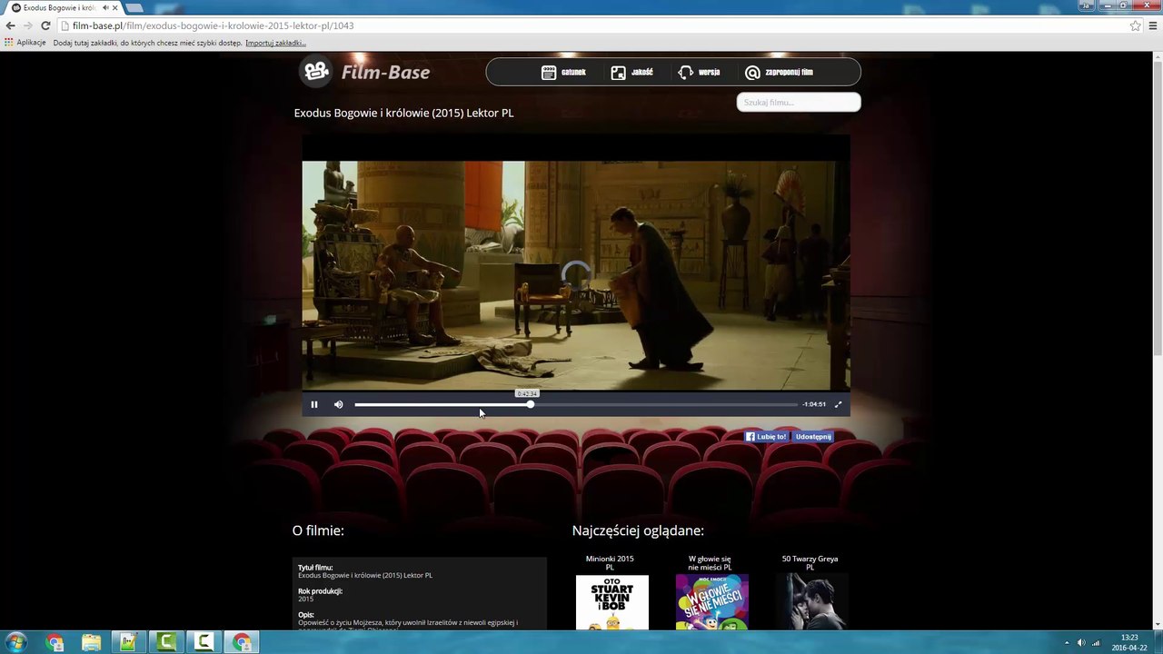Focus the 'Szukaj filmu...' search field

coord(799,102)
